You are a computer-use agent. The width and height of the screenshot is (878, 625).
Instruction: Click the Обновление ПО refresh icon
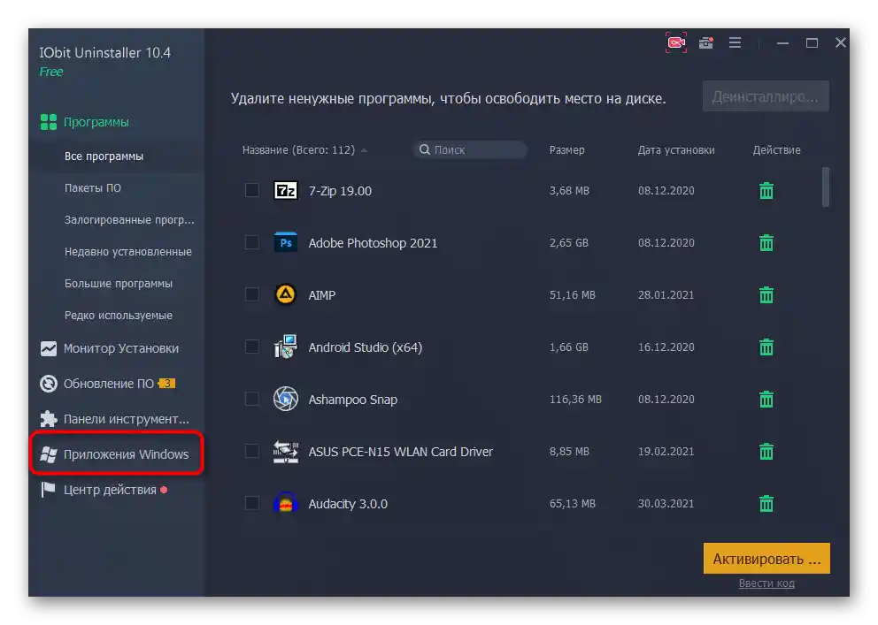(49, 384)
